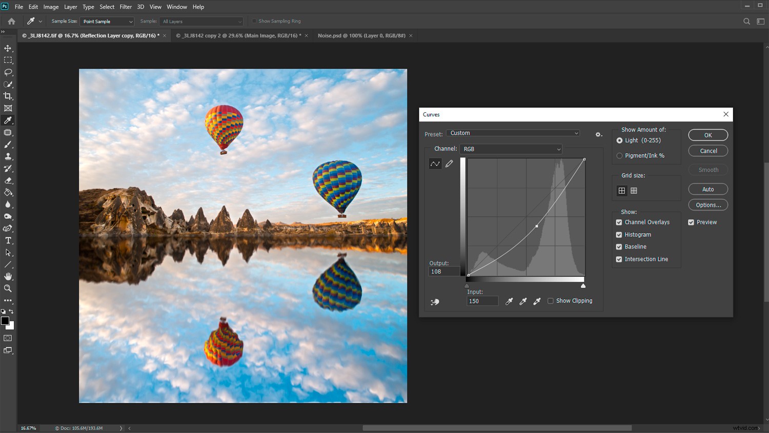Select the Move tool
The image size is (769, 433).
[x=8, y=48]
